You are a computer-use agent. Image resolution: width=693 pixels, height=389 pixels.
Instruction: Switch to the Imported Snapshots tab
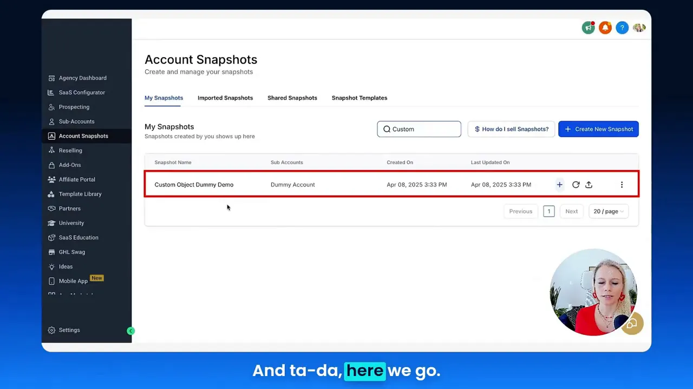point(225,98)
